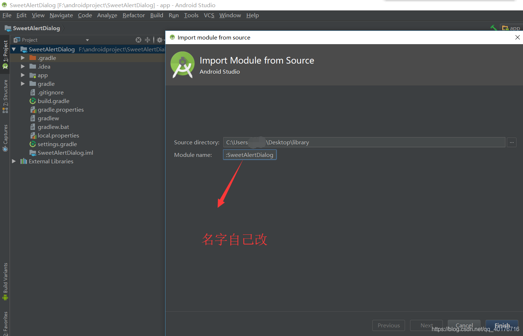Select the .idea folder icon
Image resolution: width=523 pixels, height=336 pixels.
tap(33, 66)
